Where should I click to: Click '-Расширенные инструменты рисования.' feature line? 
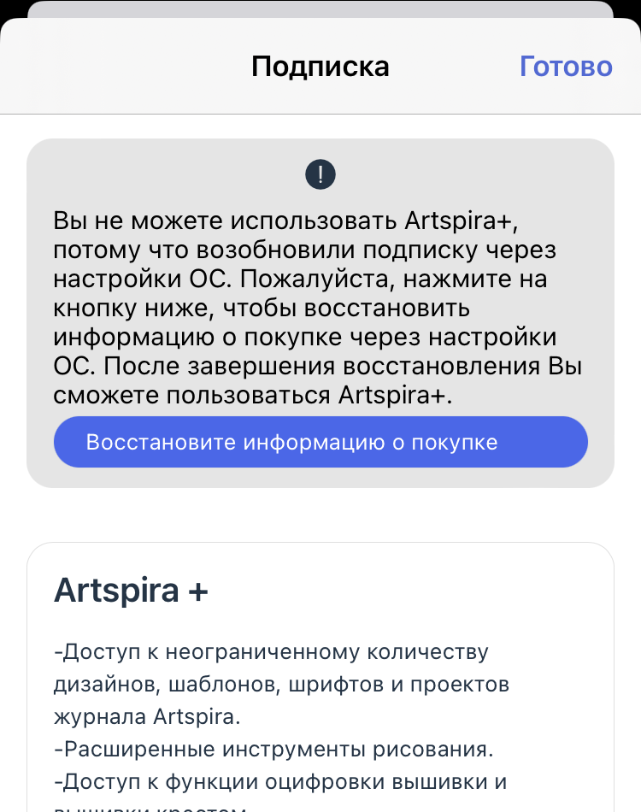coord(273,750)
